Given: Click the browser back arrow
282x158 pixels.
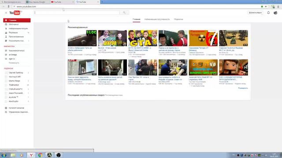Looking at the screenshot, I should 4,7.
